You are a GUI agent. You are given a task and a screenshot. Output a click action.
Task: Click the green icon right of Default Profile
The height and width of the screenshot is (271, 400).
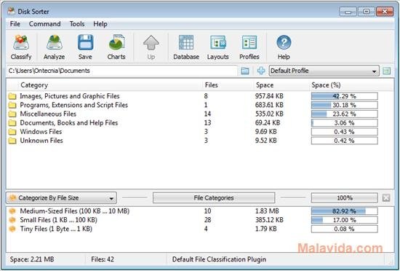pyautogui.click(x=387, y=71)
